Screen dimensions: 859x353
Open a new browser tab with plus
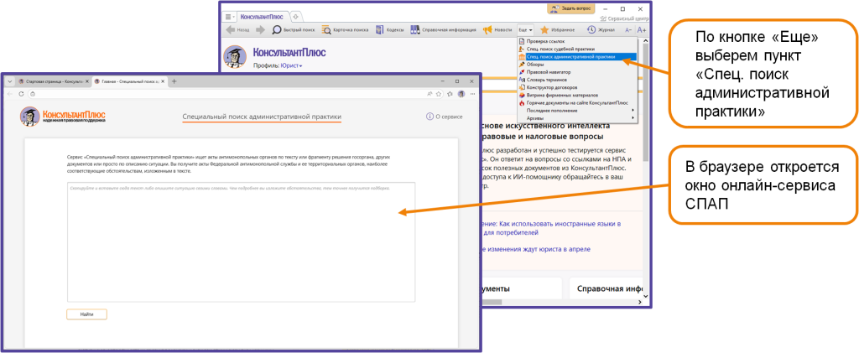tap(174, 81)
